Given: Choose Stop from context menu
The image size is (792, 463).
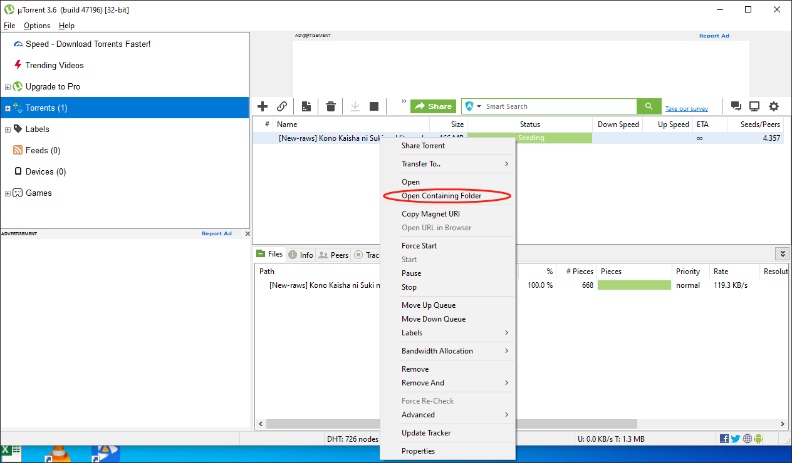Looking at the screenshot, I should pos(448,287).
